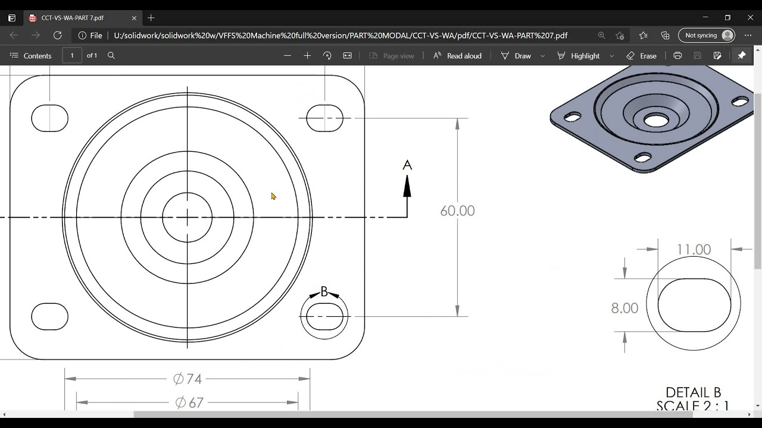Image resolution: width=762 pixels, height=428 pixels.
Task: Click the Ø67 dimension label
Action: (189, 402)
